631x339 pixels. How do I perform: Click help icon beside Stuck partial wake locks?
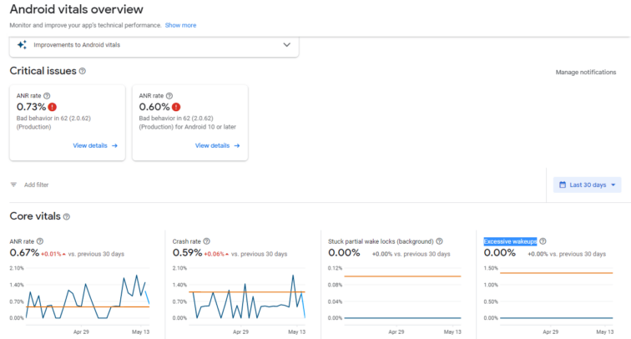[x=439, y=241]
